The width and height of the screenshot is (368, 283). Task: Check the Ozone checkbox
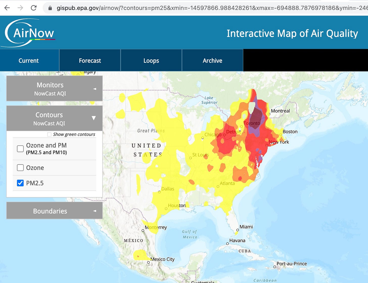20,168
